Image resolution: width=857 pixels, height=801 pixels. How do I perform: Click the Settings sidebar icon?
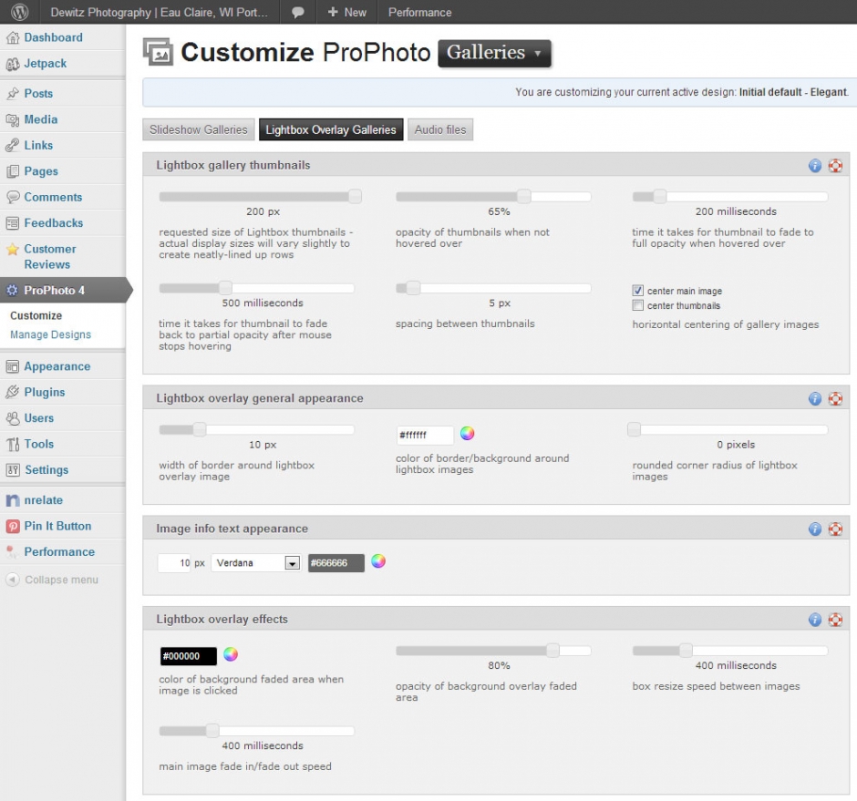[x=13, y=470]
